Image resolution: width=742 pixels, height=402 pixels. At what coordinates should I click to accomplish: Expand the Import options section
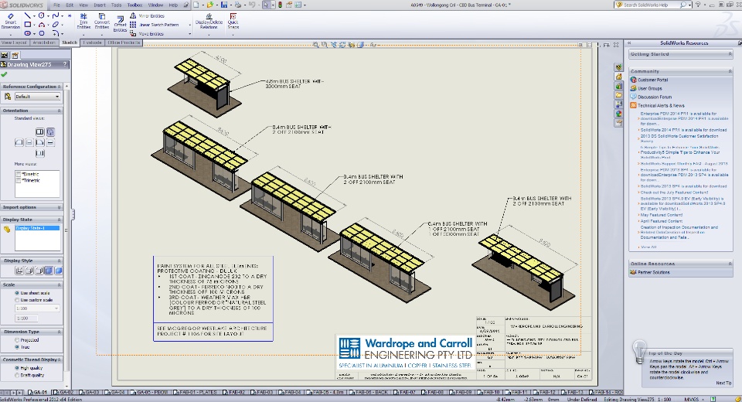point(60,207)
